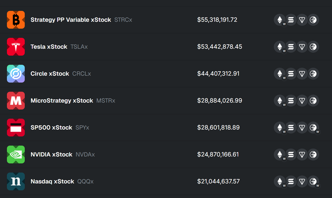Image resolution: width=332 pixels, height=198 pixels.
Task: Open the Strategy PP Variable Bitcoin logo
Action: click(16, 20)
